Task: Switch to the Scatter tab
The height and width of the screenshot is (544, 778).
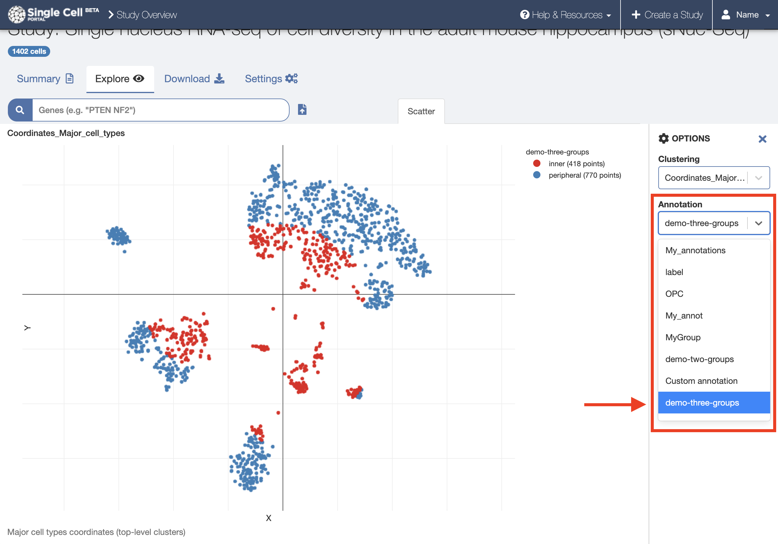Action: point(421,111)
